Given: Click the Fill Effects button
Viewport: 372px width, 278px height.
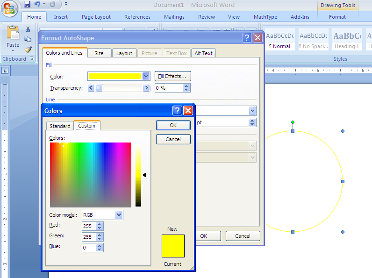Looking at the screenshot, I should click(x=172, y=76).
